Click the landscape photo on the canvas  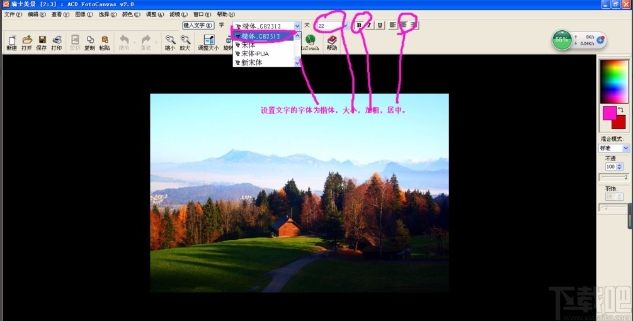click(299, 193)
